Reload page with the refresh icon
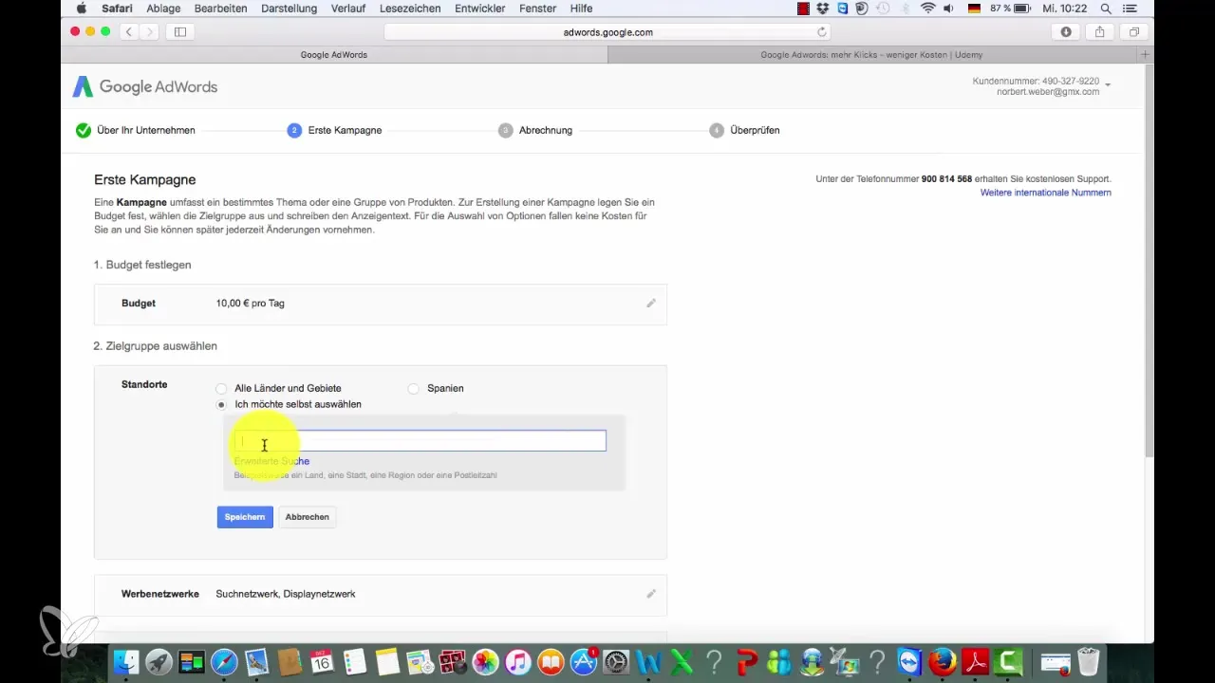The height and width of the screenshot is (683, 1215). click(x=822, y=32)
